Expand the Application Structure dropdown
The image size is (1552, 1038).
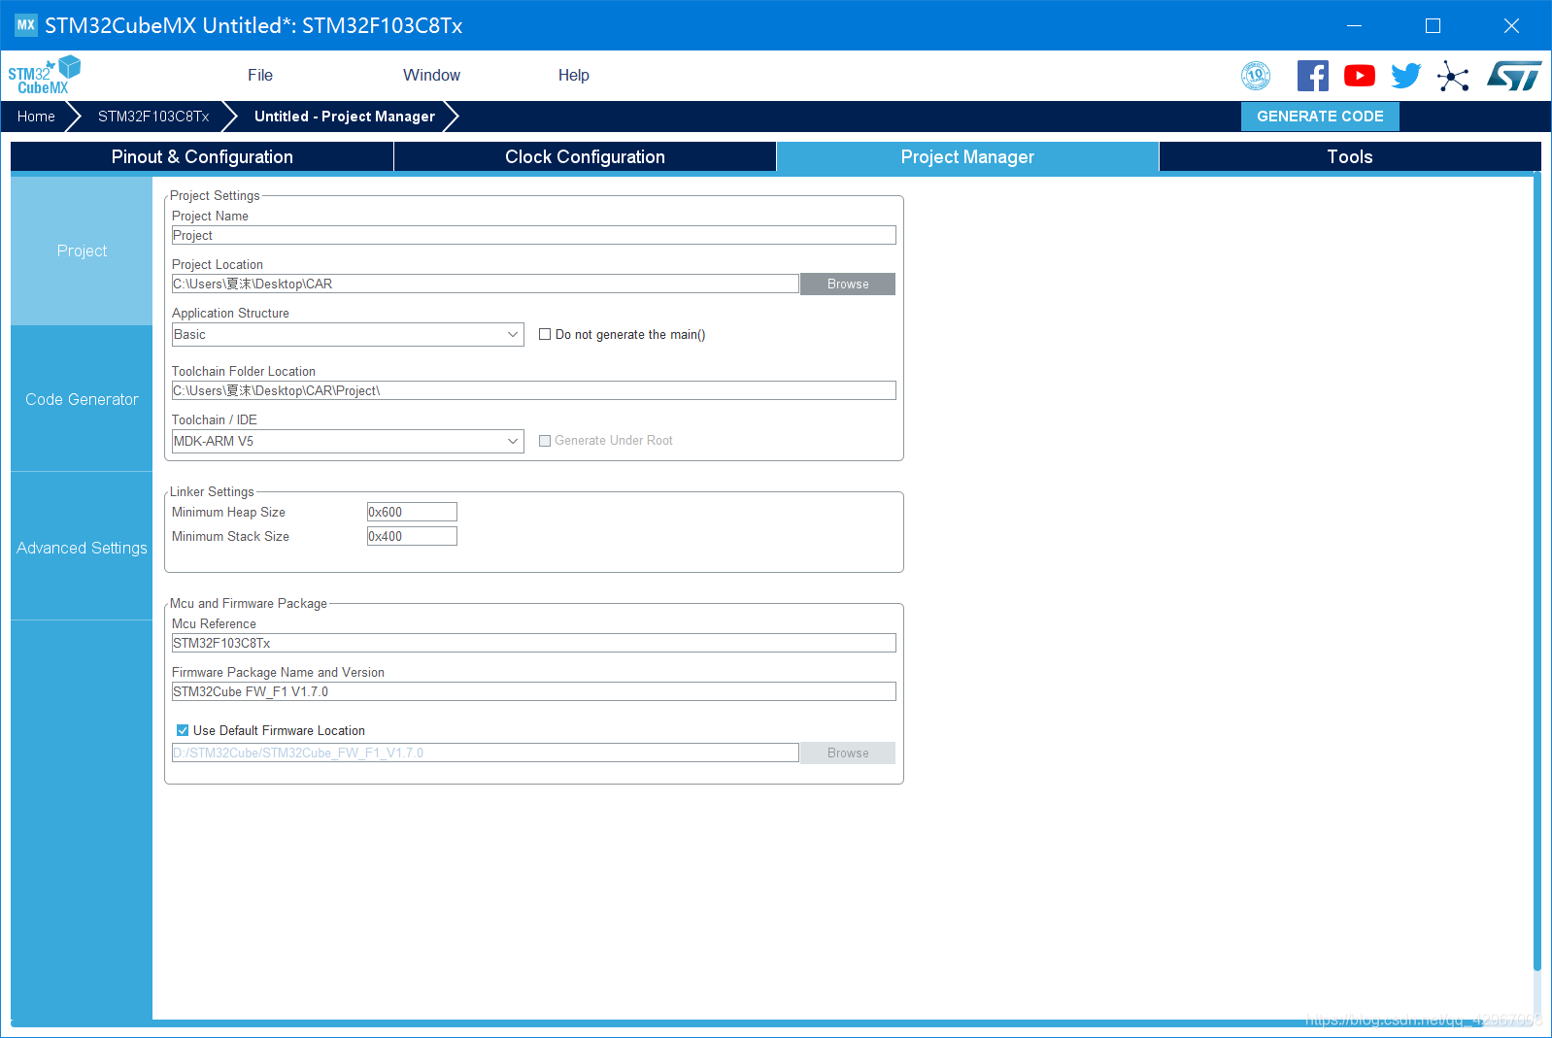point(348,334)
